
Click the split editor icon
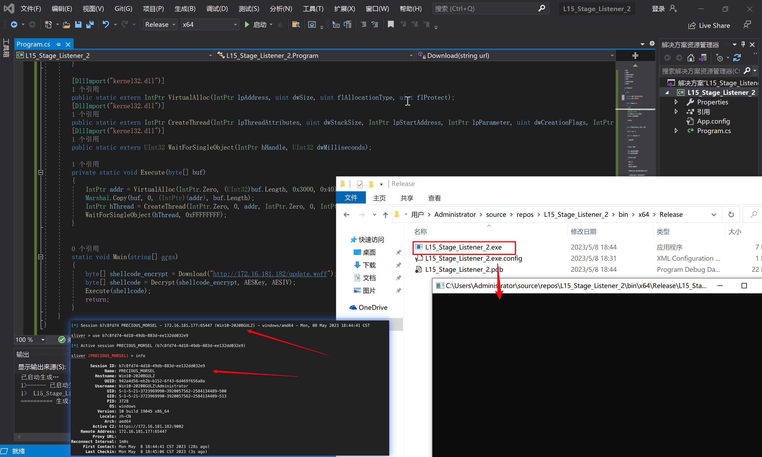point(635,56)
